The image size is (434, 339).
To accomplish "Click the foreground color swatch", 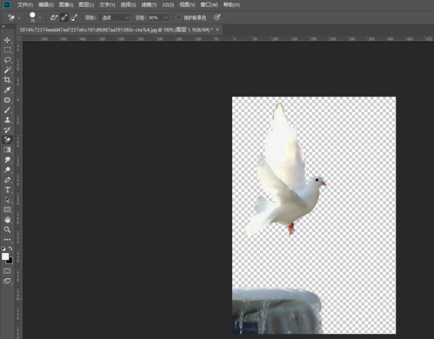I will click(x=5, y=256).
